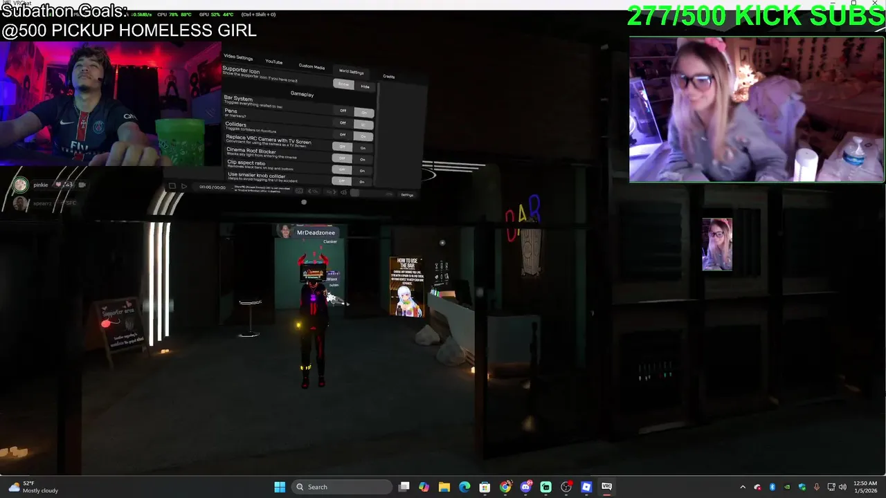Screen dimensions: 886x498
Task: Turn Bar System on
Action: (364, 113)
